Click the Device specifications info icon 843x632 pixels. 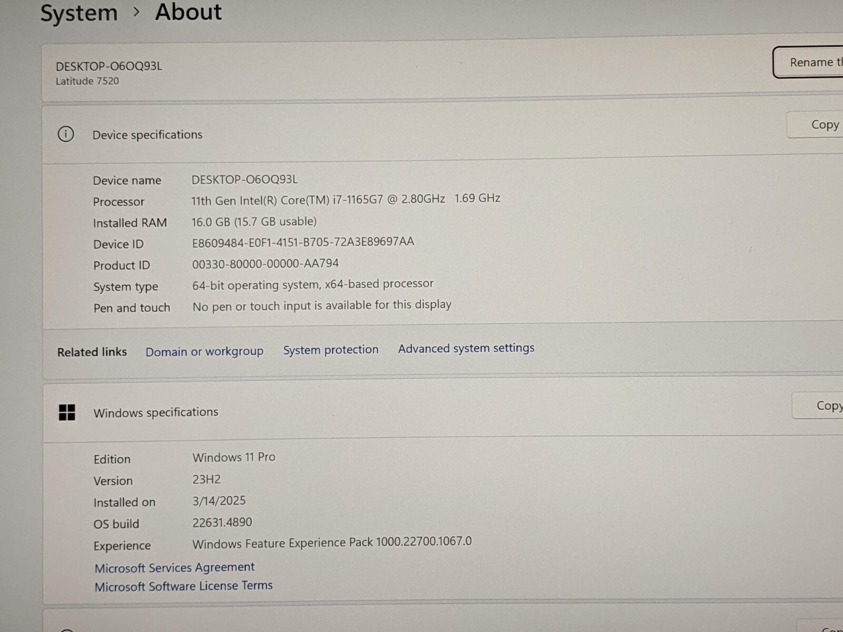coord(66,134)
